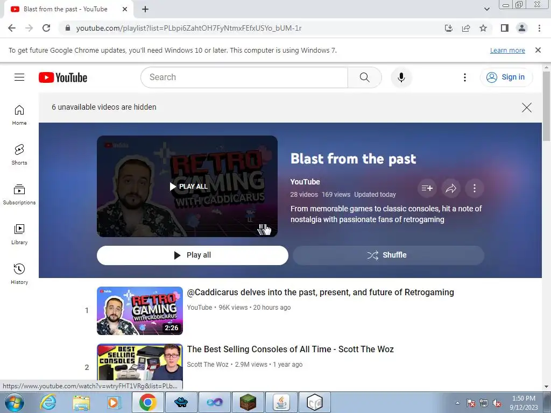
Task: Click Retro Gaming video thumbnail 2:26
Action: (140, 311)
